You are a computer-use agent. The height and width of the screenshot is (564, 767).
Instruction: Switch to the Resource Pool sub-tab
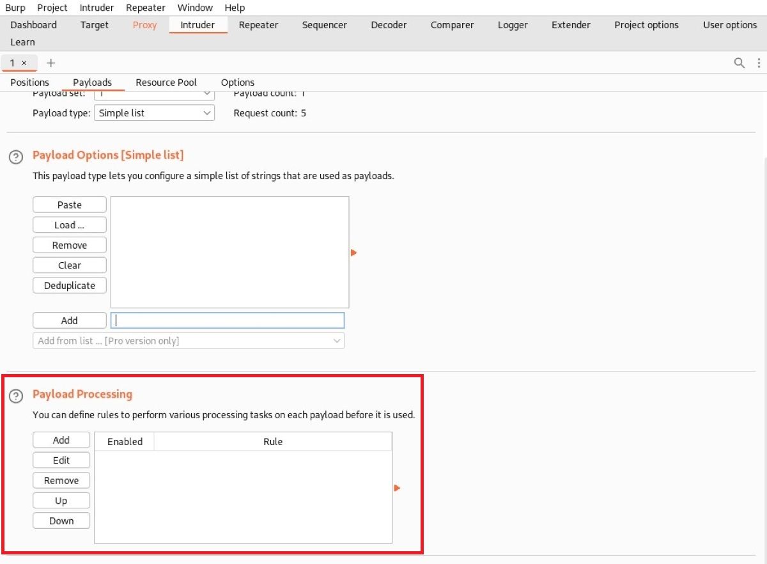pos(166,82)
